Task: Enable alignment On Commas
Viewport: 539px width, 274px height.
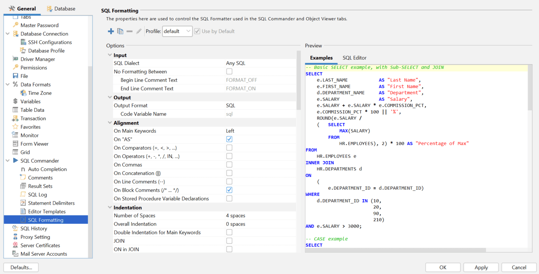Action: 229,164
